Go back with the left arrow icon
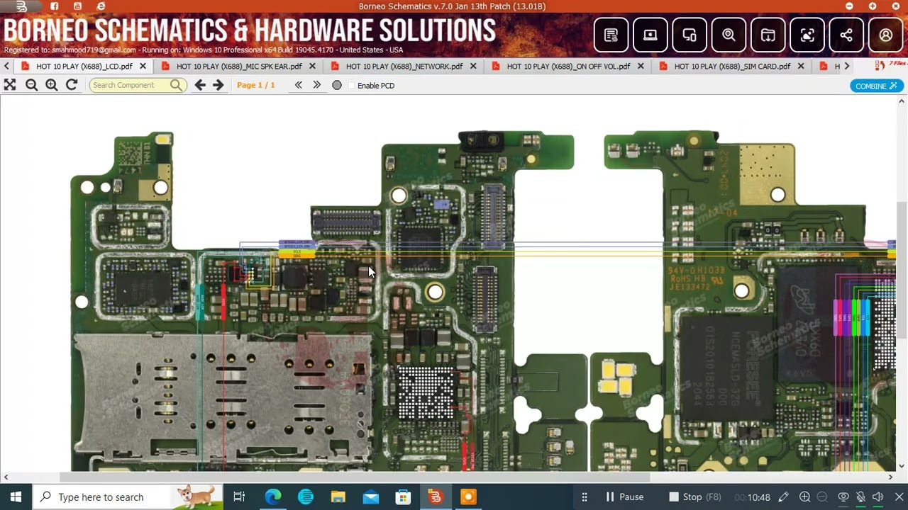 [200, 85]
